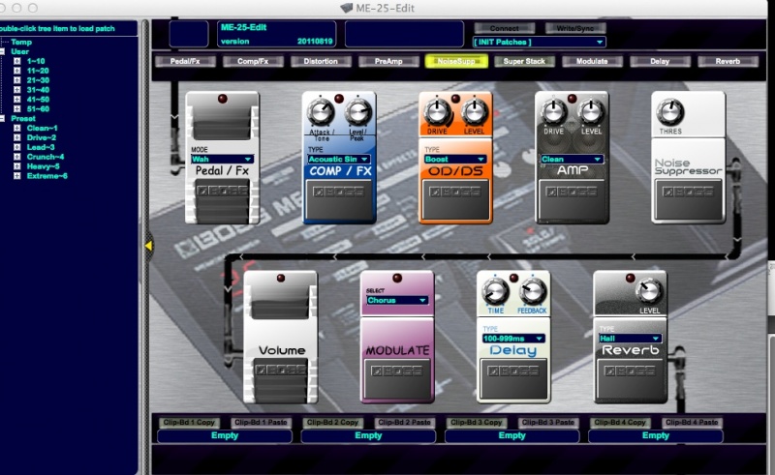
Task: Click the DRIVE knob on AMP pedal
Action: click(x=553, y=111)
